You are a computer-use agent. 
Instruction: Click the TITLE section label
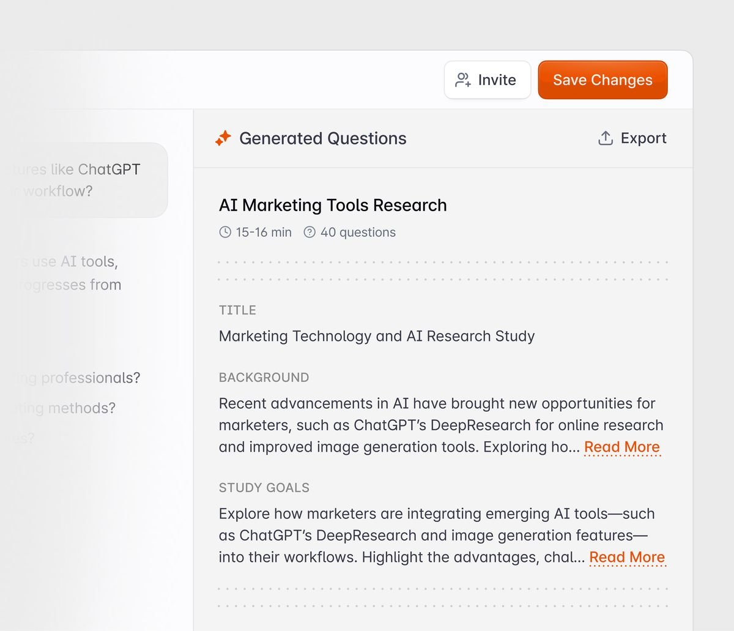pyautogui.click(x=237, y=310)
